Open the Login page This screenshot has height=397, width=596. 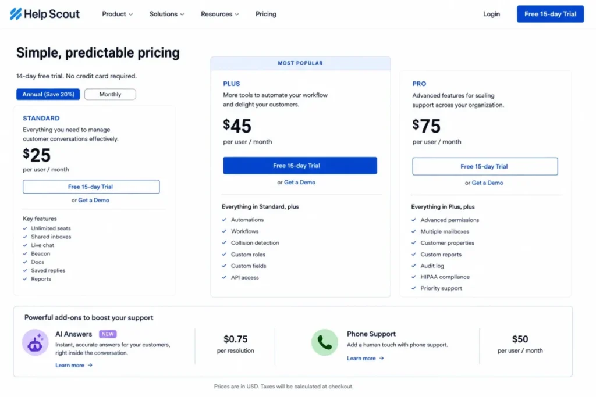491,14
